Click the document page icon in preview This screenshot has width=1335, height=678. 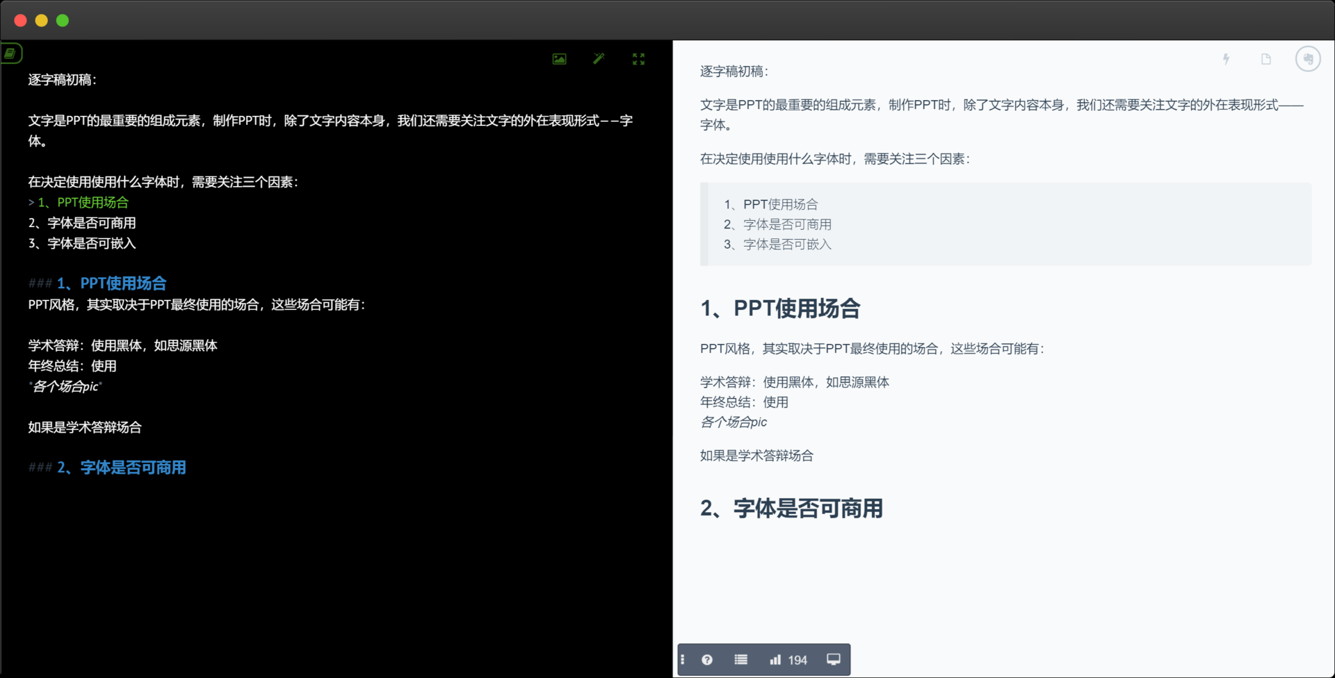[1266, 59]
